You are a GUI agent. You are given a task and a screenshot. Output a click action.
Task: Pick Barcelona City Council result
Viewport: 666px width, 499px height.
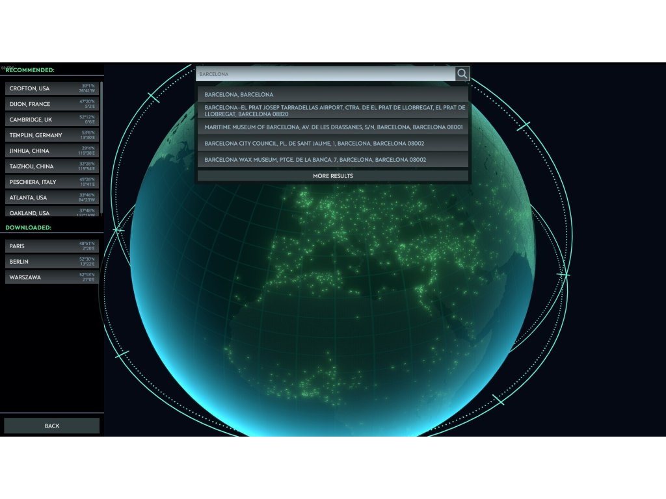[332, 144]
